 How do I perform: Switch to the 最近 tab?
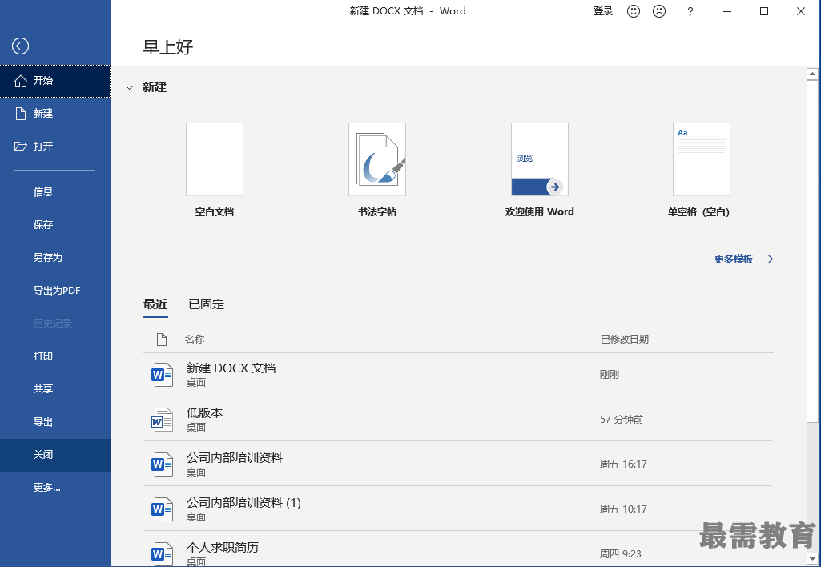(155, 304)
